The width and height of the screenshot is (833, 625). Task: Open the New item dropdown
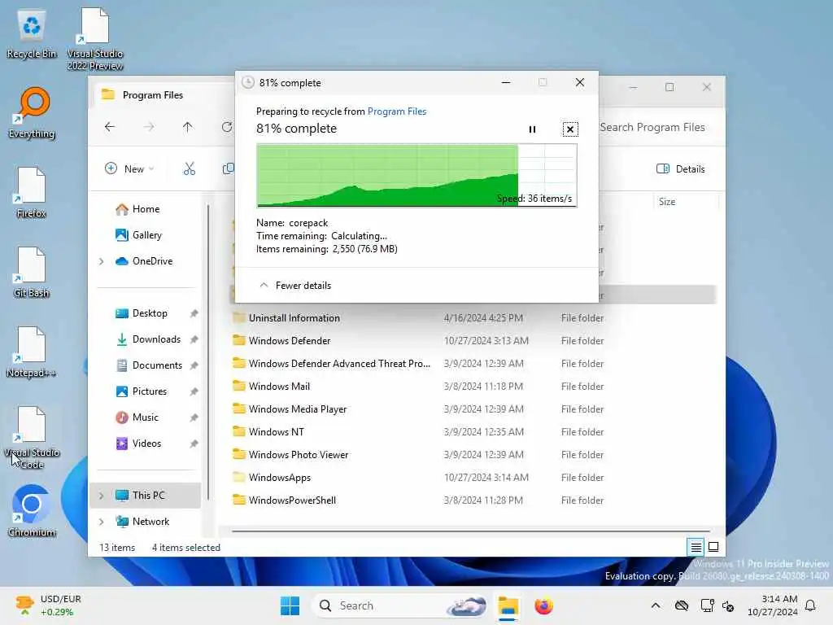[x=129, y=169]
